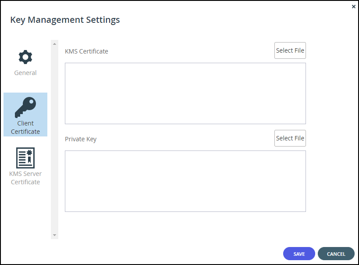The height and width of the screenshot is (265, 359).
Task: Switch to the Client Certificate tab label
Action: [25, 128]
